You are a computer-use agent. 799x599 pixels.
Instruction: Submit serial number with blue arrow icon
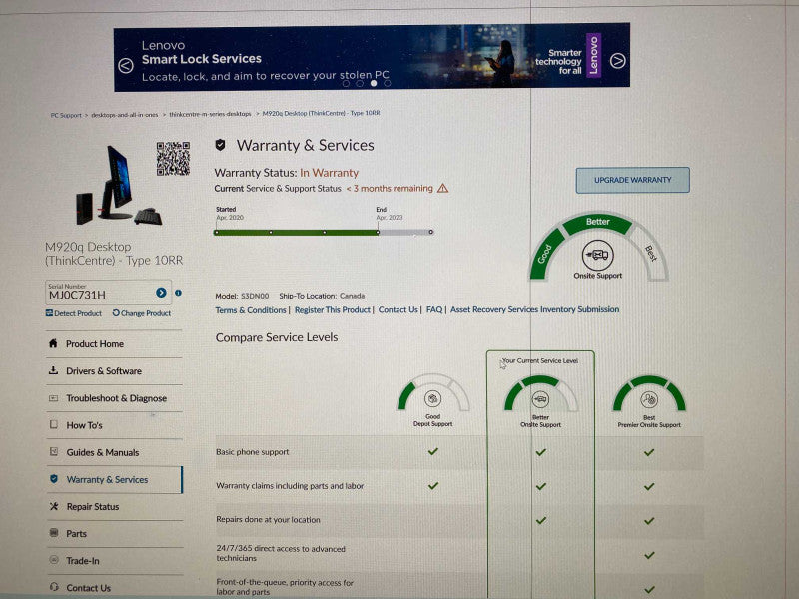coord(161,293)
